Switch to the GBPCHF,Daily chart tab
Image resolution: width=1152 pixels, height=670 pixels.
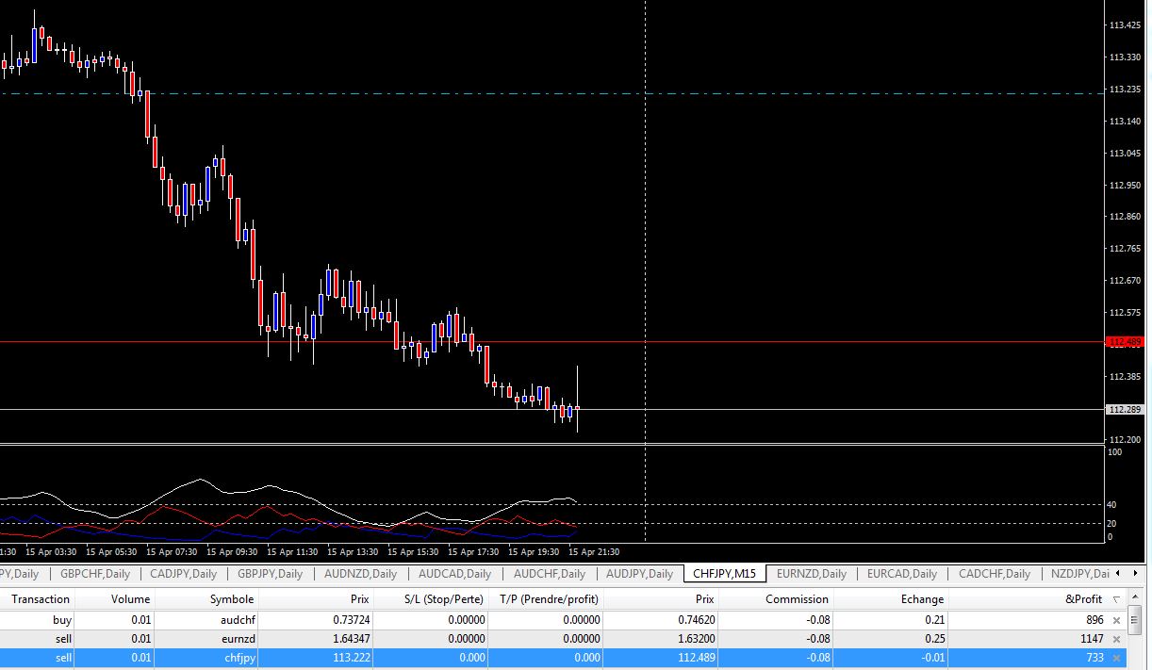94,574
